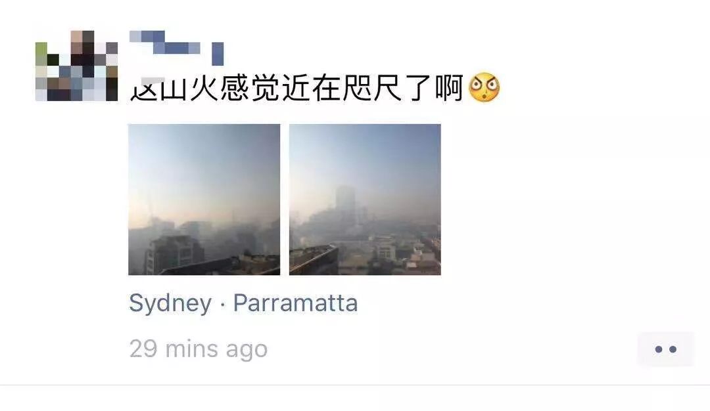710x411 pixels.
Task: Open the right hazy city photo
Action: [x=365, y=200]
